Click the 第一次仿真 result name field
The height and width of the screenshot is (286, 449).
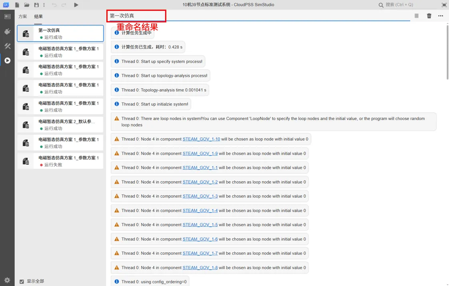pyautogui.click(x=136, y=16)
